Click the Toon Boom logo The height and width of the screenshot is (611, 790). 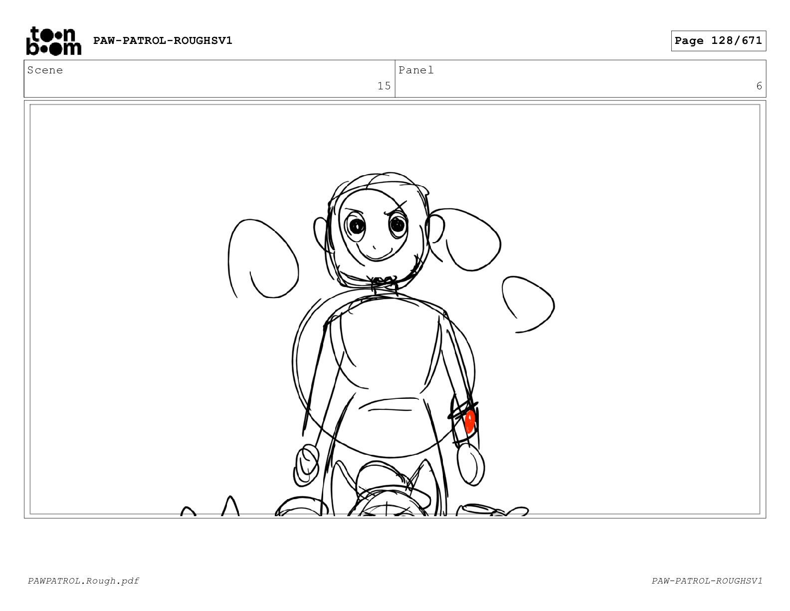coord(53,41)
